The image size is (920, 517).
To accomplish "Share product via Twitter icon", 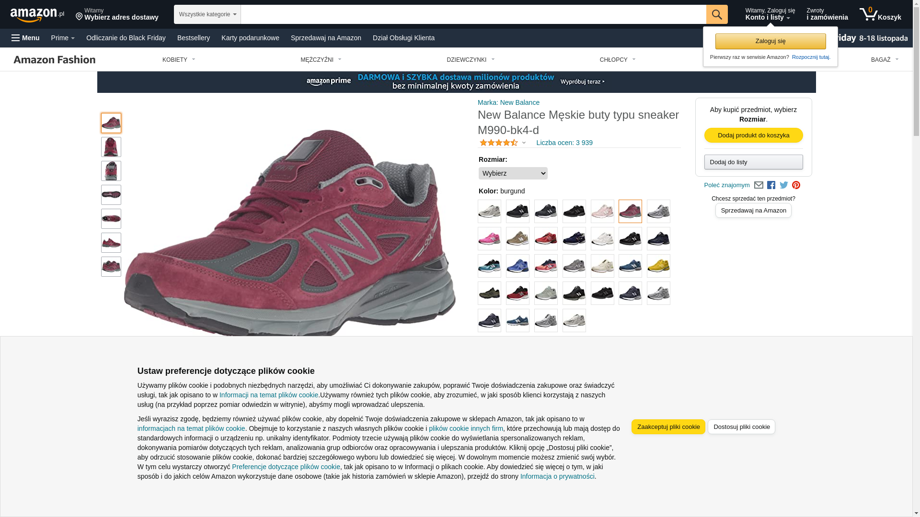I will [783, 185].
